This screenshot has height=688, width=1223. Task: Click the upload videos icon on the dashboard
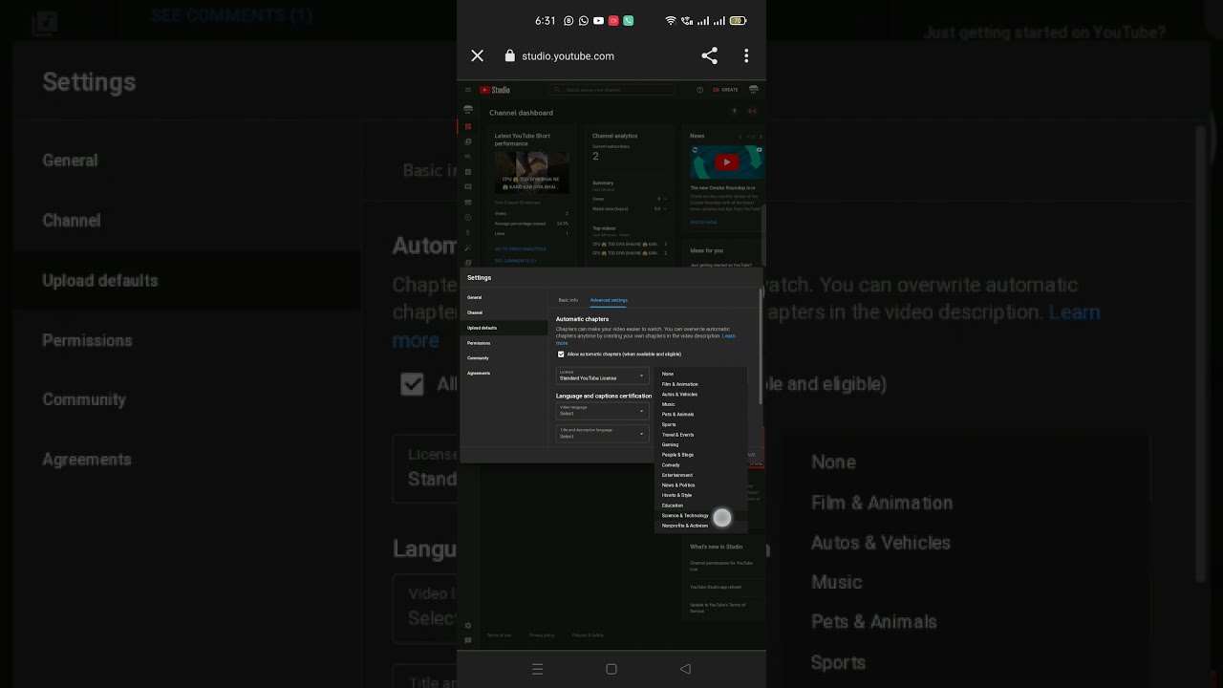(735, 112)
